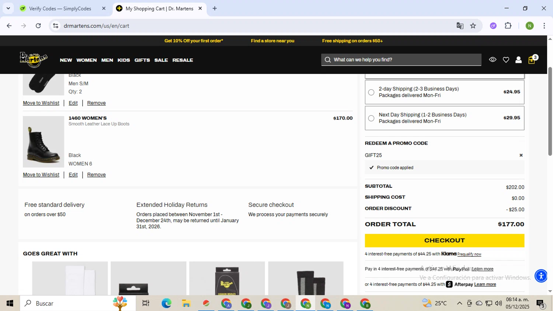The width and height of the screenshot is (553, 311).
Task: Open the browser Extensions puzzle icon
Action: point(508,26)
